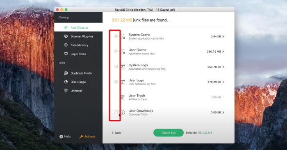The width and height of the screenshot is (287, 150).
Task: Expand User Trash details chevron
Action: (223, 97)
